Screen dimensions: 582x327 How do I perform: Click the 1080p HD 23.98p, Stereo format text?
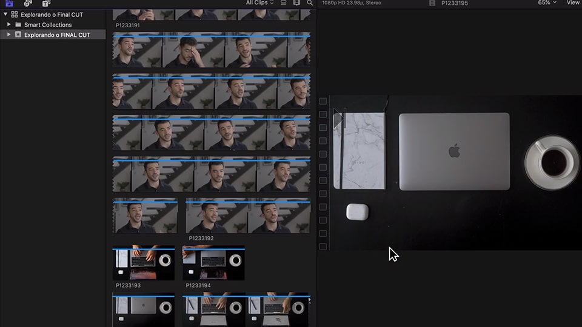click(352, 2)
